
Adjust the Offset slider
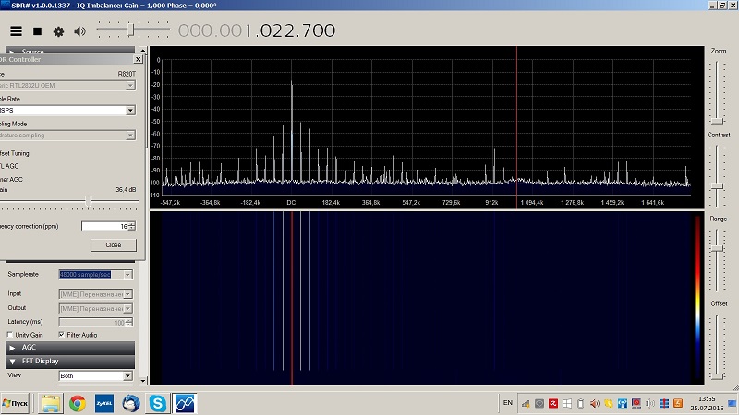718,376
